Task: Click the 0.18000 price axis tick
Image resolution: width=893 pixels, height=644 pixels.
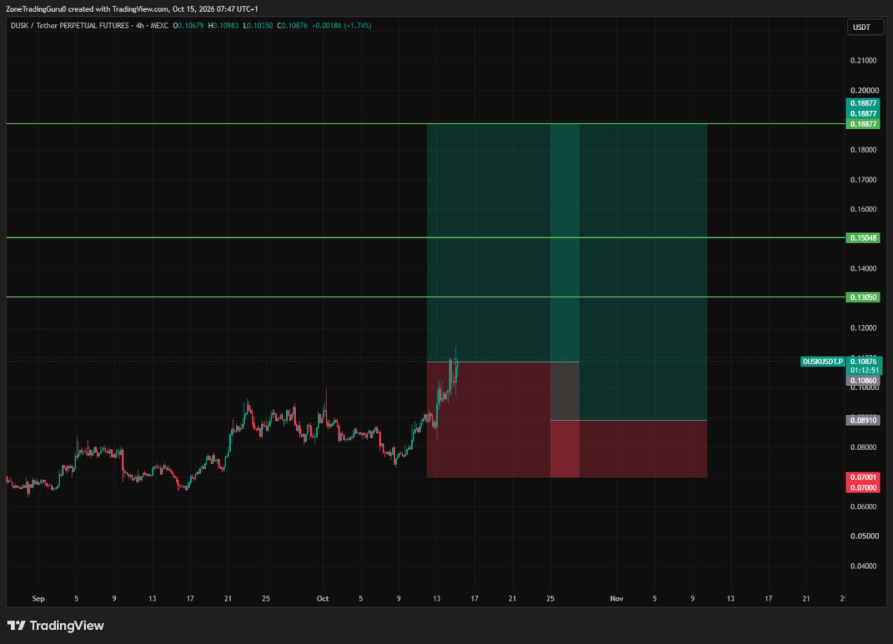Action: 864,150
